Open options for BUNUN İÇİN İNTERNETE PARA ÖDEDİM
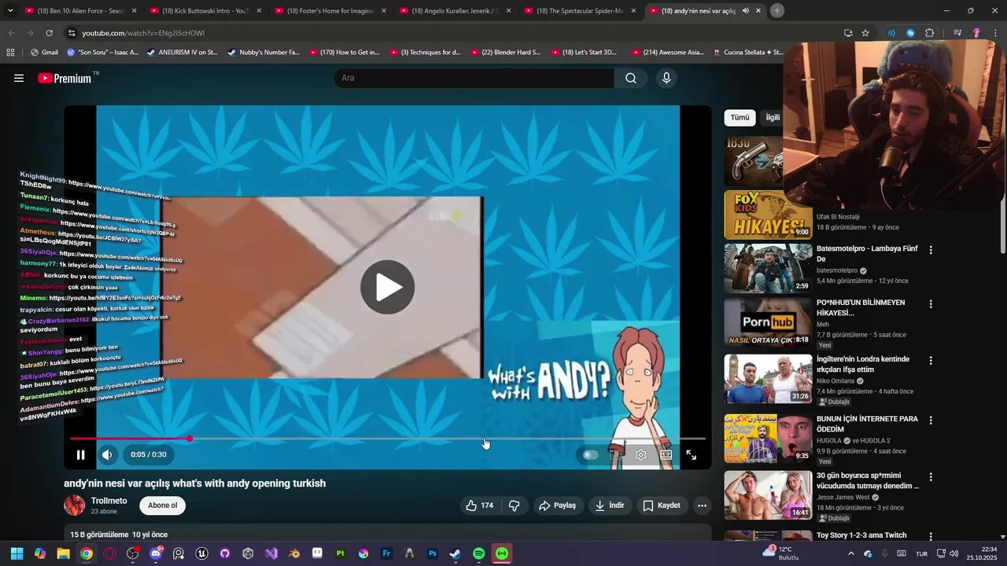 [x=931, y=420]
